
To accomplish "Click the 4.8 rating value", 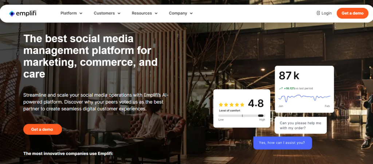I will 256,103.
